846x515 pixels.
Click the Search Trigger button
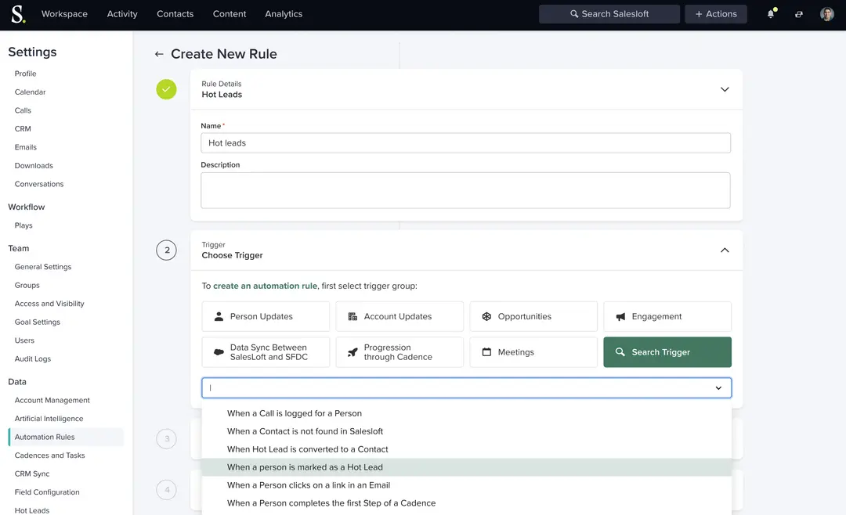tap(667, 352)
